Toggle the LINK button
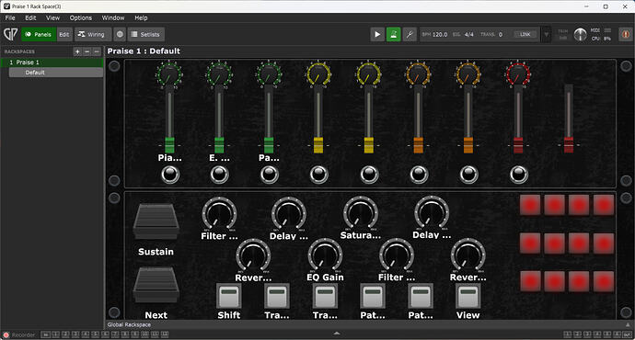 point(525,34)
